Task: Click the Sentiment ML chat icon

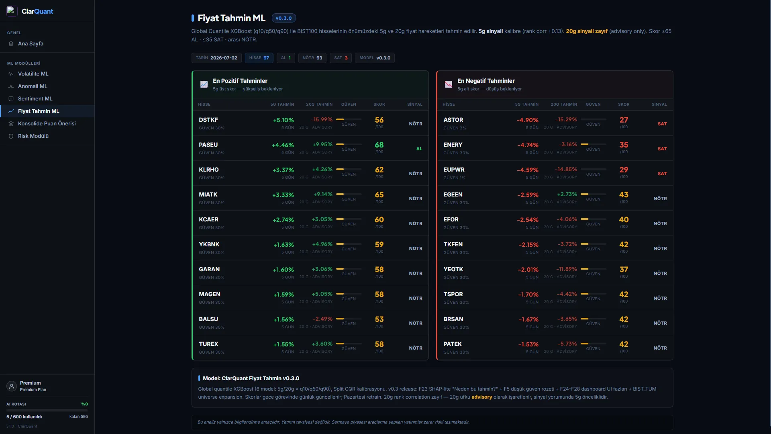Action: click(11, 99)
